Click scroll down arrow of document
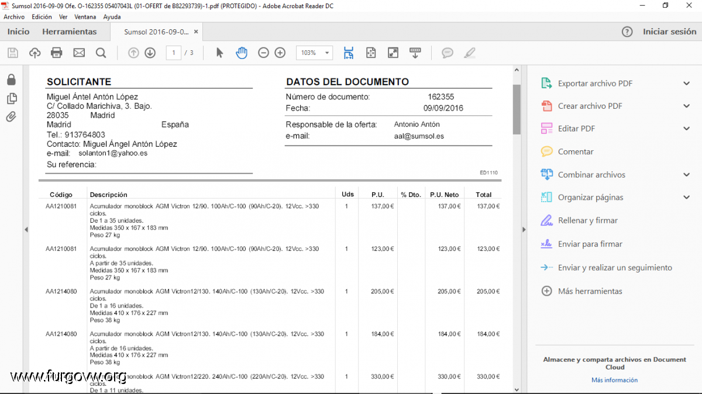Image resolution: width=702 pixels, height=394 pixels. [x=517, y=389]
